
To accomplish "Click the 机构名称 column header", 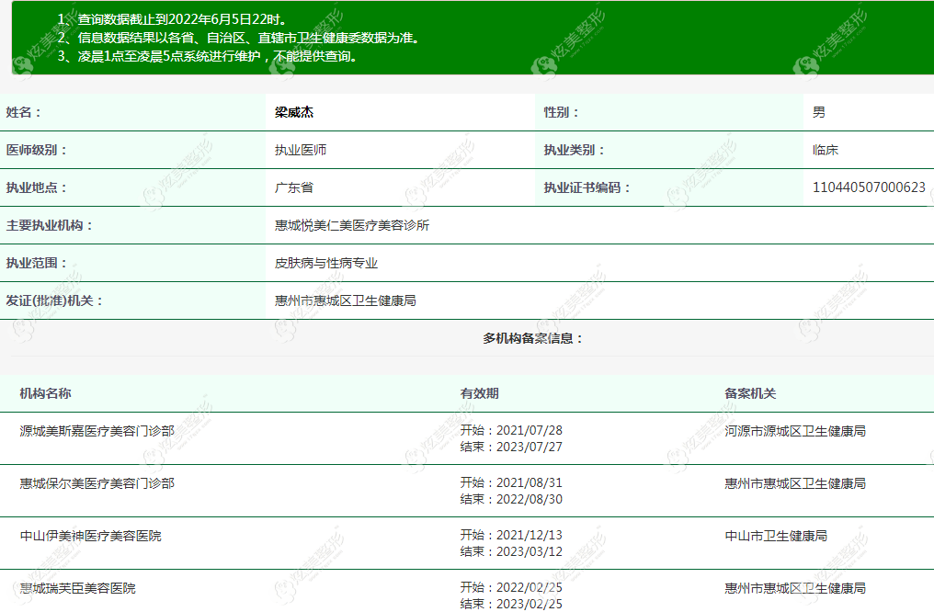I will (x=45, y=393).
